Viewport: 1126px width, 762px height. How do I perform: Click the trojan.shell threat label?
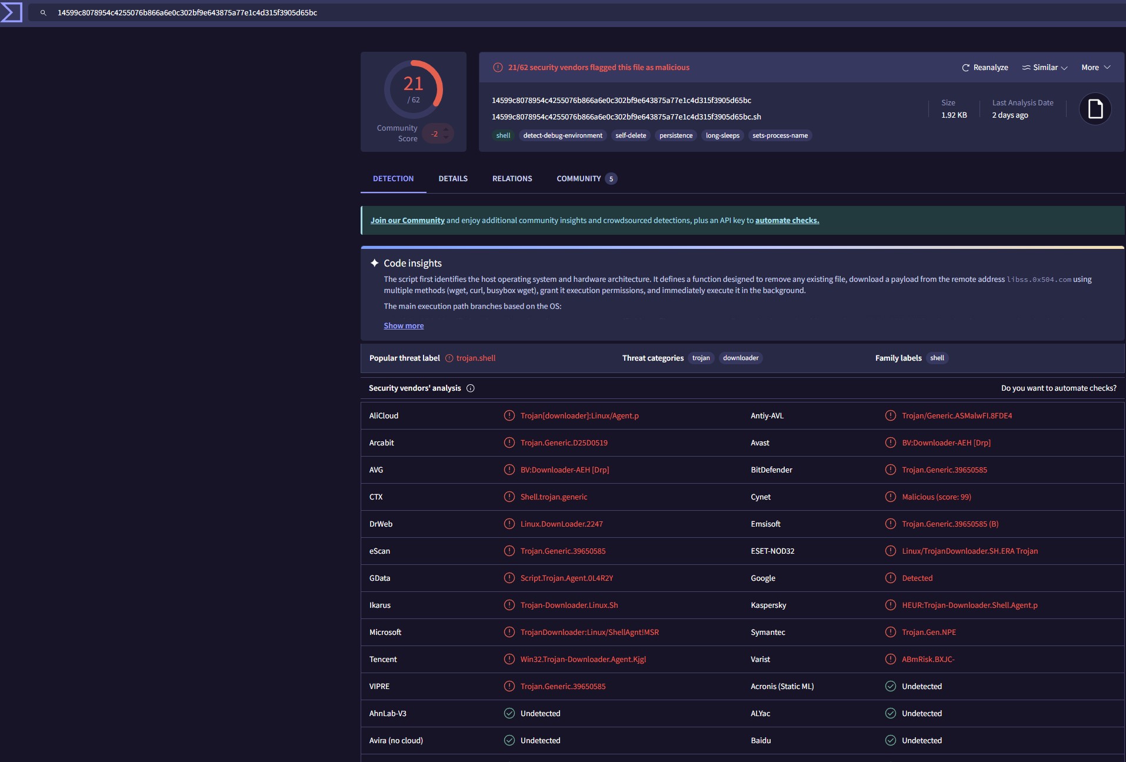[x=476, y=358]
